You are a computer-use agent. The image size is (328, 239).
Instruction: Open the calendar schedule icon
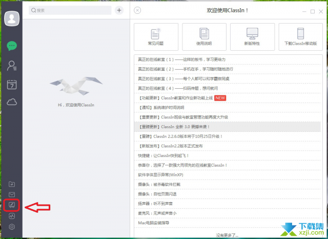click(x=12, y=85)
